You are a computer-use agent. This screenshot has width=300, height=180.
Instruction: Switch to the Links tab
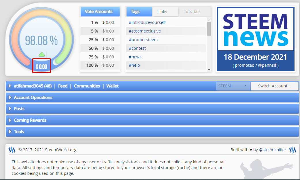coord(165,12)
